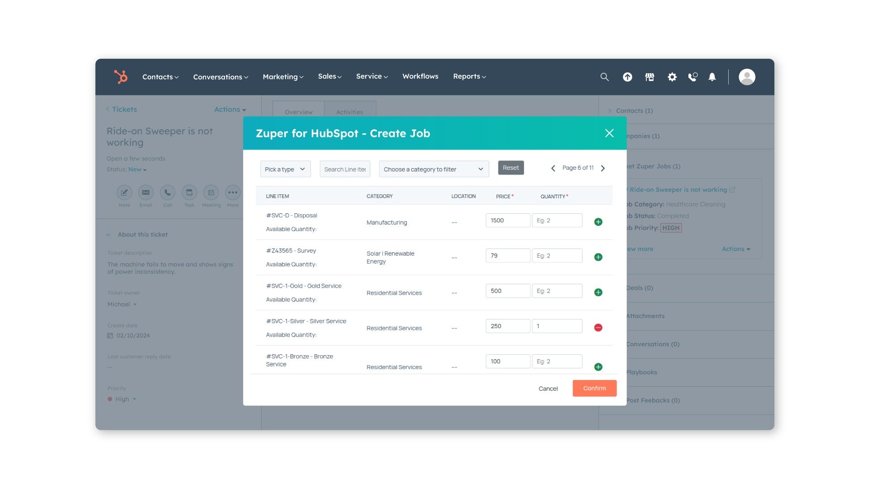Add the Bronze Service line item
The height and width of the screenshot is (488, 869).
point(598,367)
